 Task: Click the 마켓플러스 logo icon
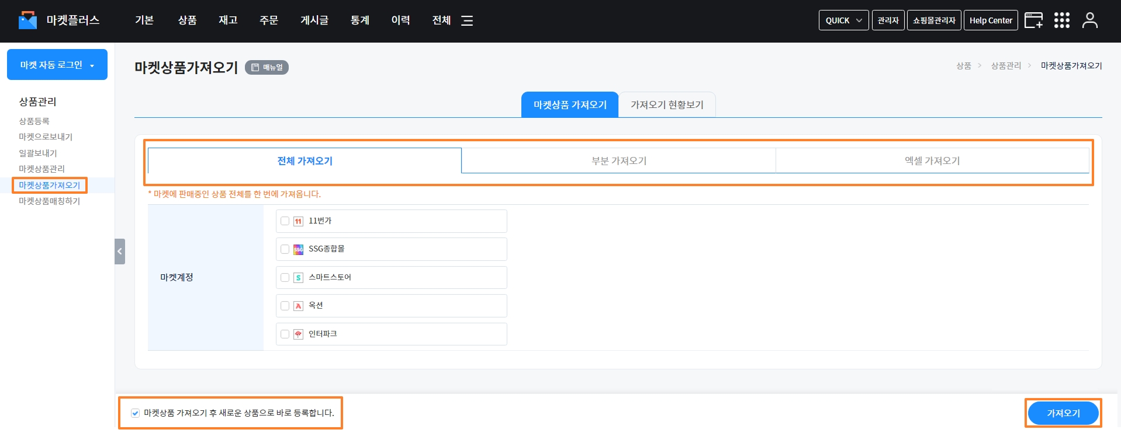pyautogui.click(x=27, y=20)
